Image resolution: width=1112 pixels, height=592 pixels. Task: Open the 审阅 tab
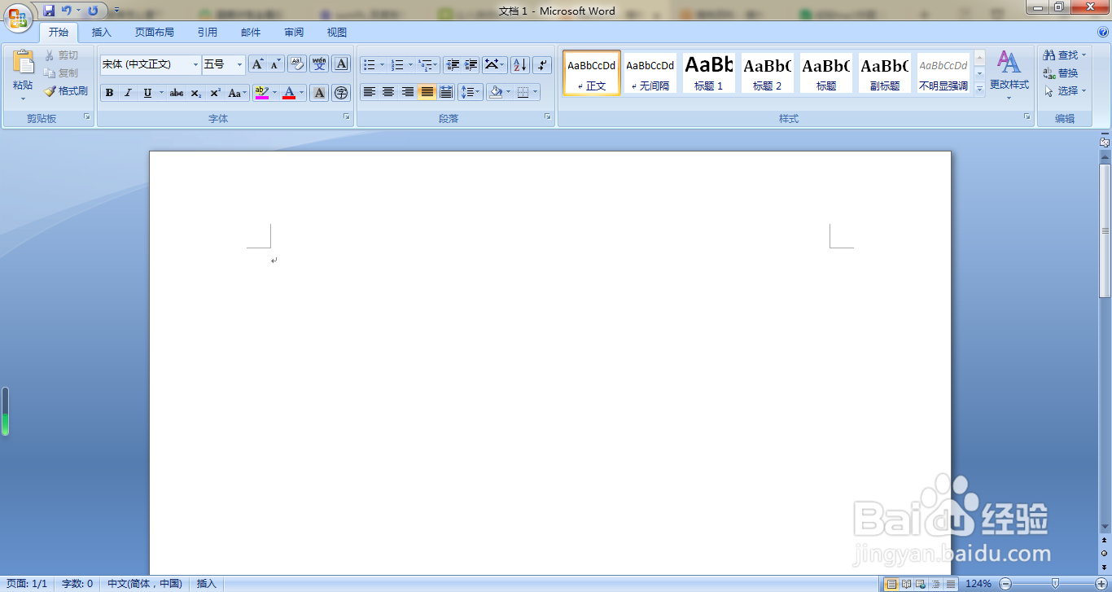coord(294,33)
